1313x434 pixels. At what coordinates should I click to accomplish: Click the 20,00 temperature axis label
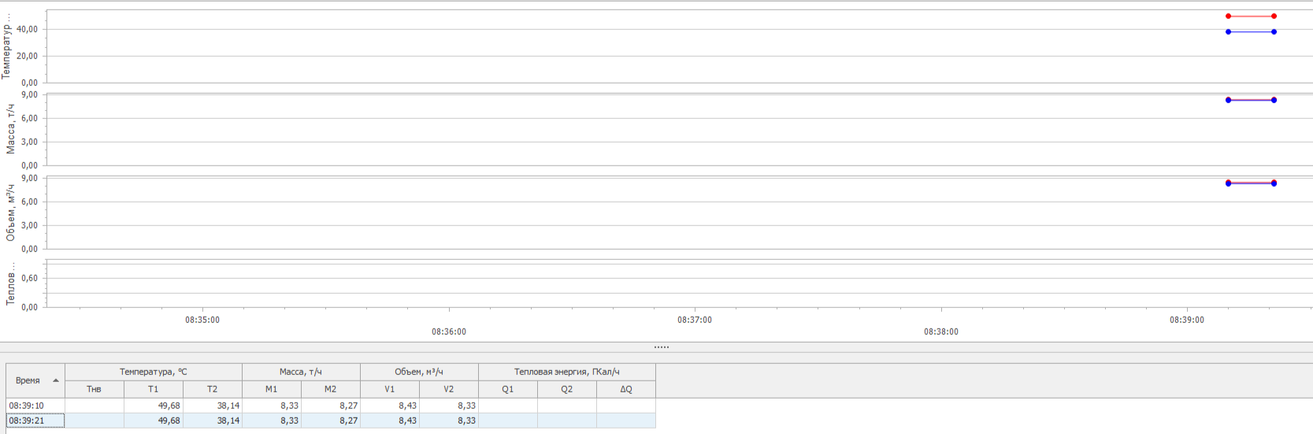28,56
